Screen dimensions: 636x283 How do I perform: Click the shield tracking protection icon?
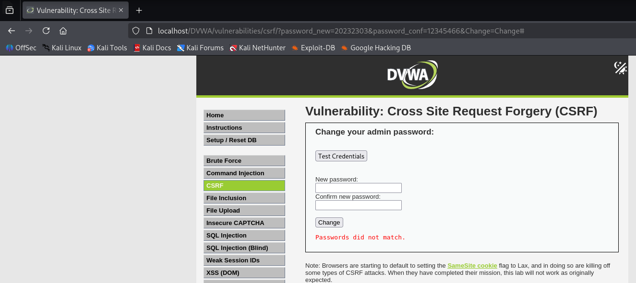pos(136,31)
